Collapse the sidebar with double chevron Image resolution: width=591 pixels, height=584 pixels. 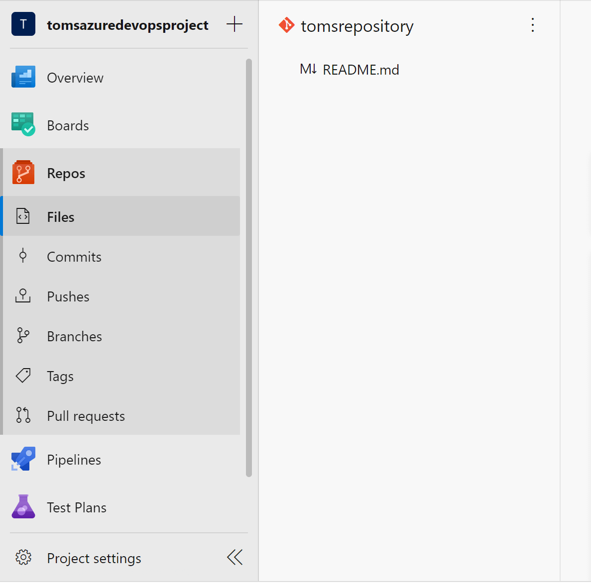[235, 557]
